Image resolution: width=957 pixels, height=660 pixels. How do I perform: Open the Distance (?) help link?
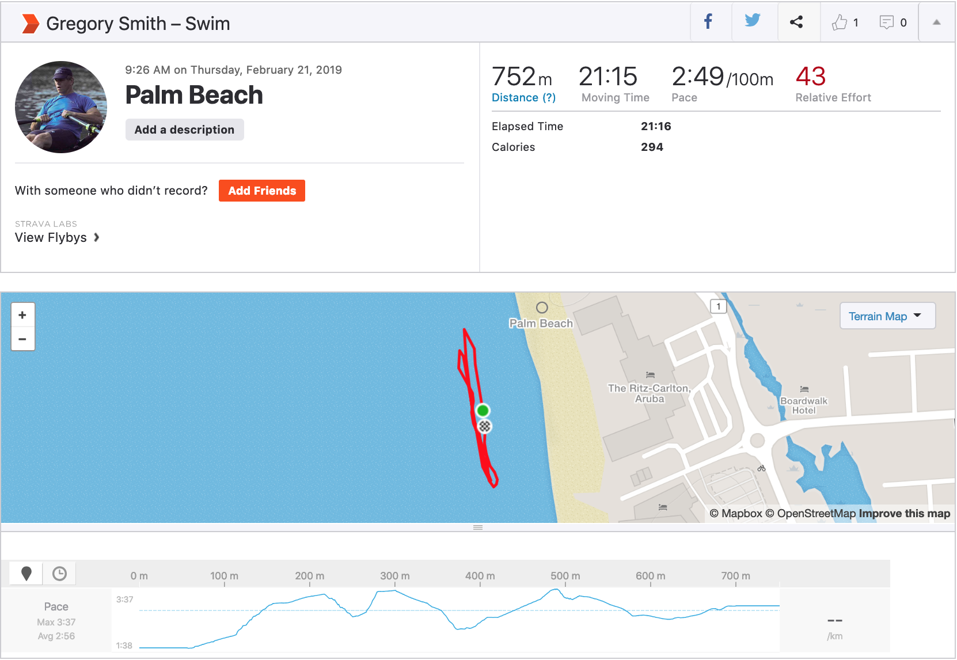click(523, 98)
